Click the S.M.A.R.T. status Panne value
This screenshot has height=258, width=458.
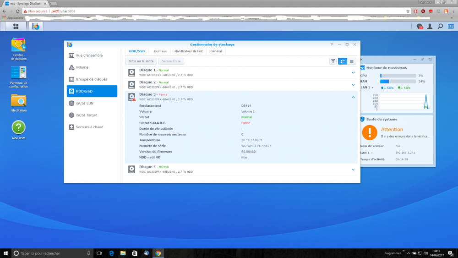pos(245,123)
